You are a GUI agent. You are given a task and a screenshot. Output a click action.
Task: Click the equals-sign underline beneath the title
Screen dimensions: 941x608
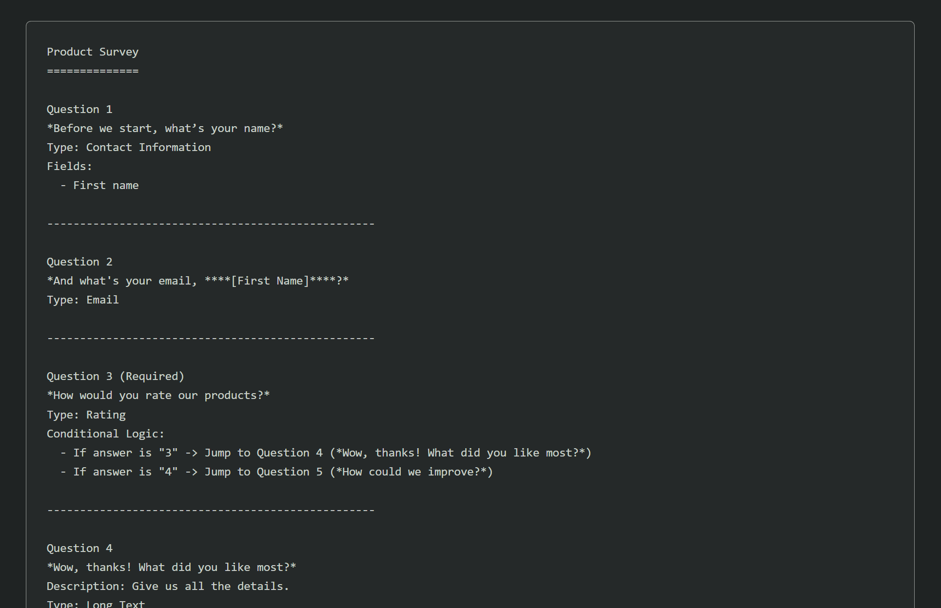point(93,71)
